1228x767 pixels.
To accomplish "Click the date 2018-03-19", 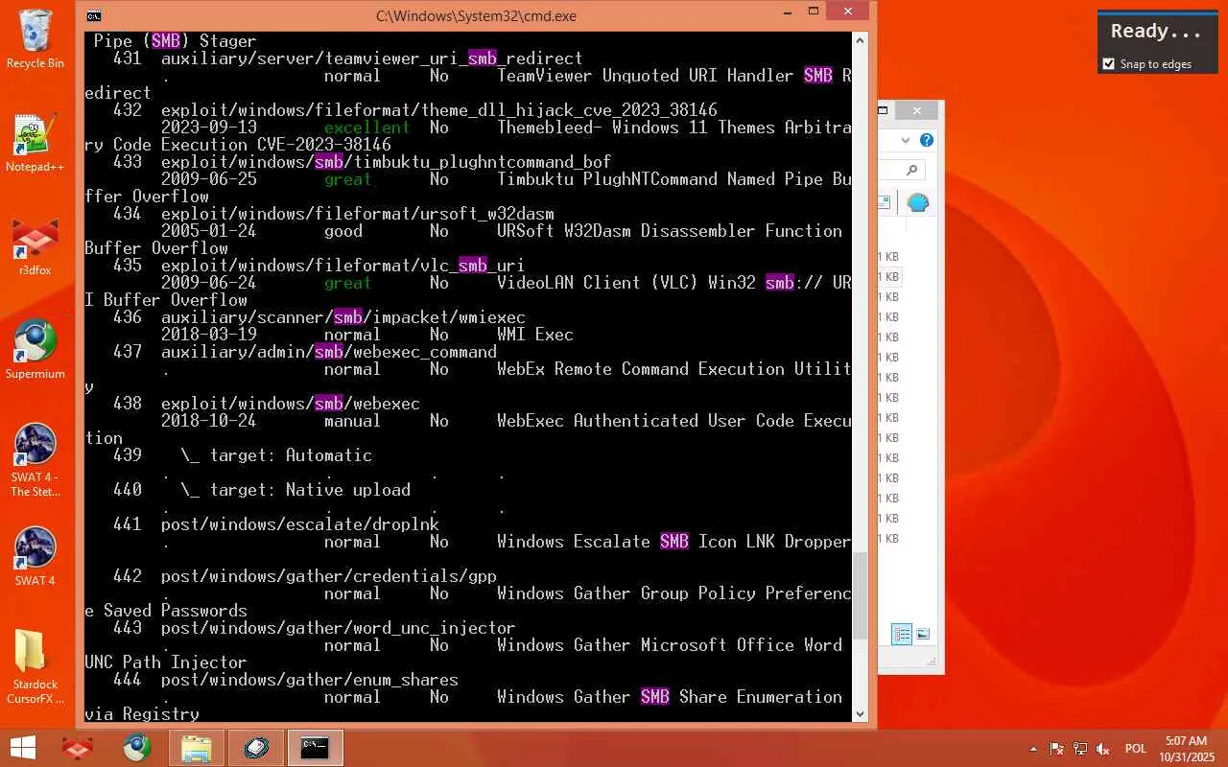I will click(x=208, y=335).
